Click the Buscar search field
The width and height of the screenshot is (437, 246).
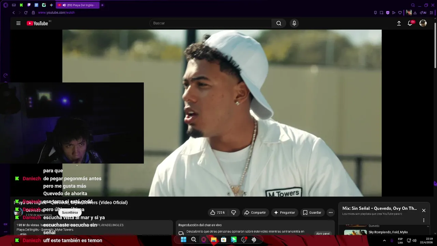210,23
